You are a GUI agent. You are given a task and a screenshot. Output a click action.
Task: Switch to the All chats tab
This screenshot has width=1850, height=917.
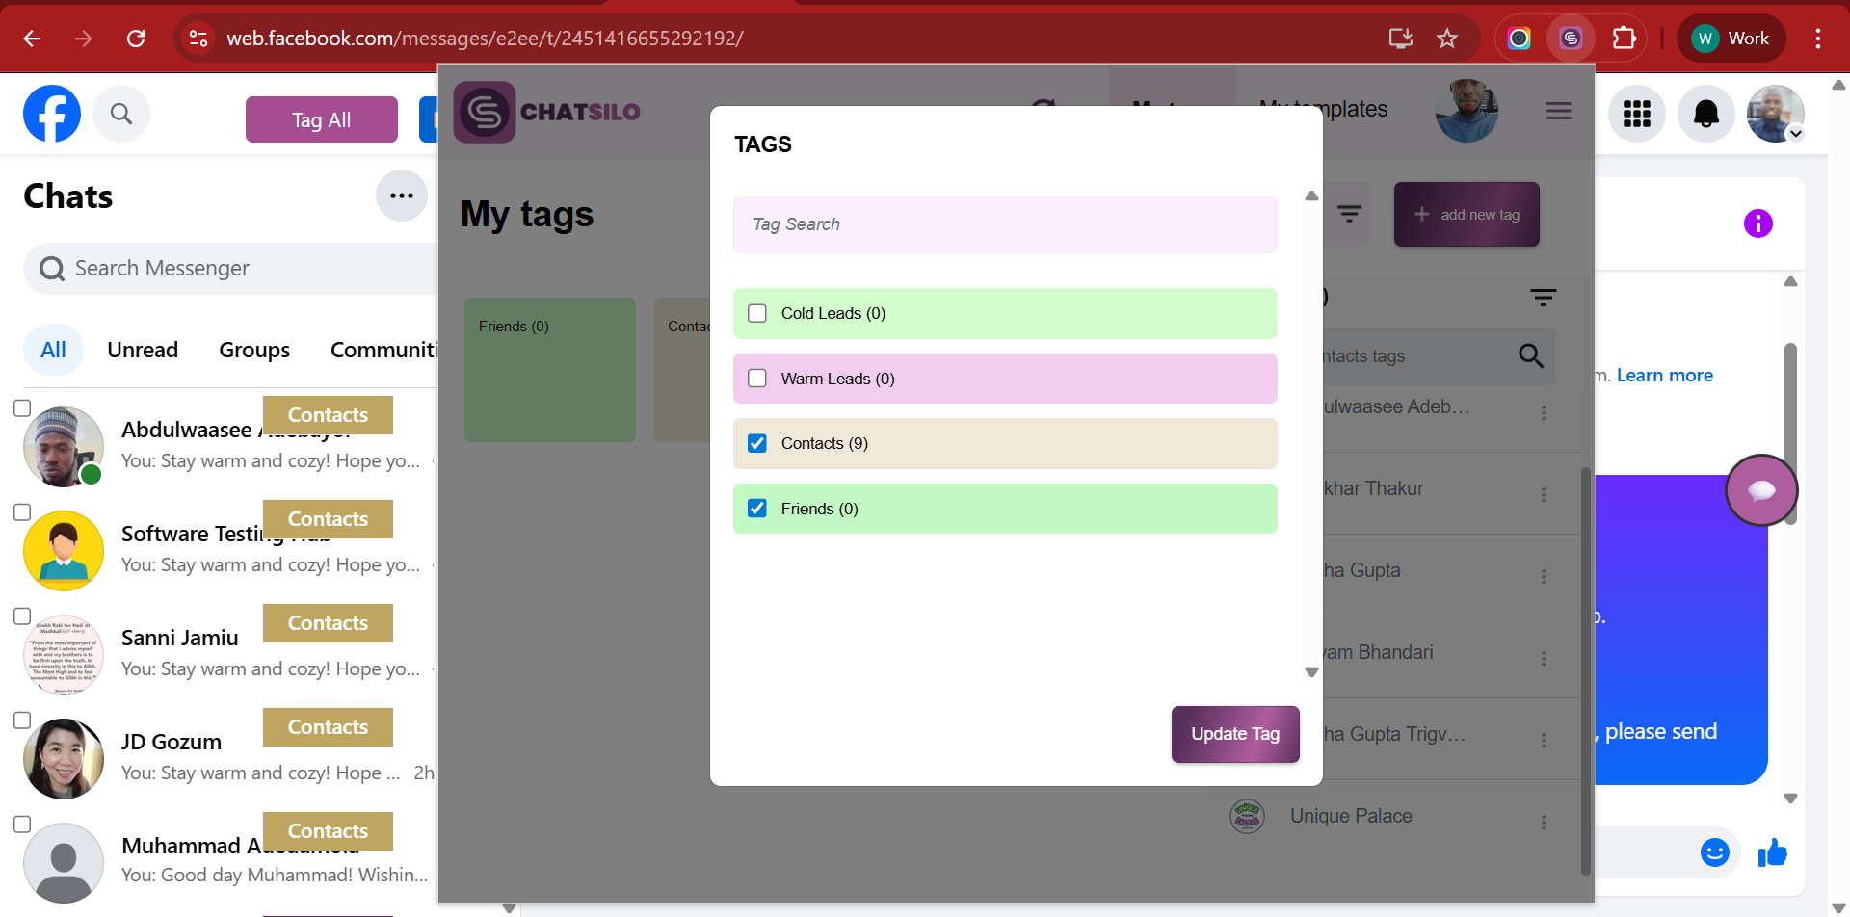53,350
